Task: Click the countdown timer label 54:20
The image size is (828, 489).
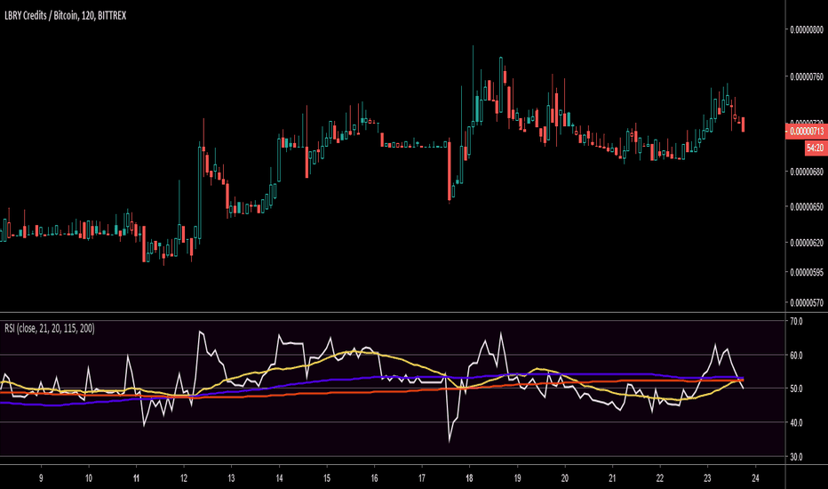Action: click(x=816, y=148)
